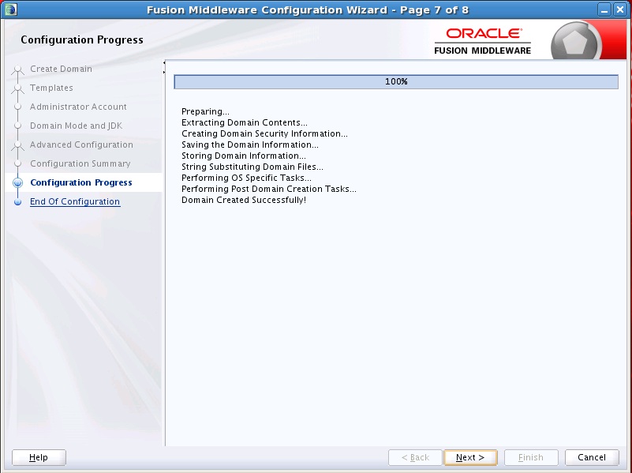
Task: Select the Create Domain step
Action: coord(61,69)
